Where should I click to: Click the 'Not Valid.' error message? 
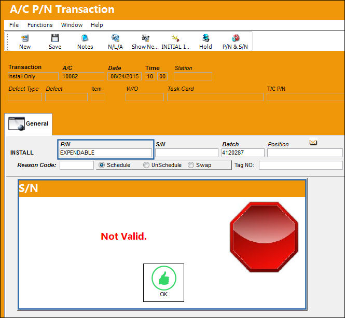(123, 237)
